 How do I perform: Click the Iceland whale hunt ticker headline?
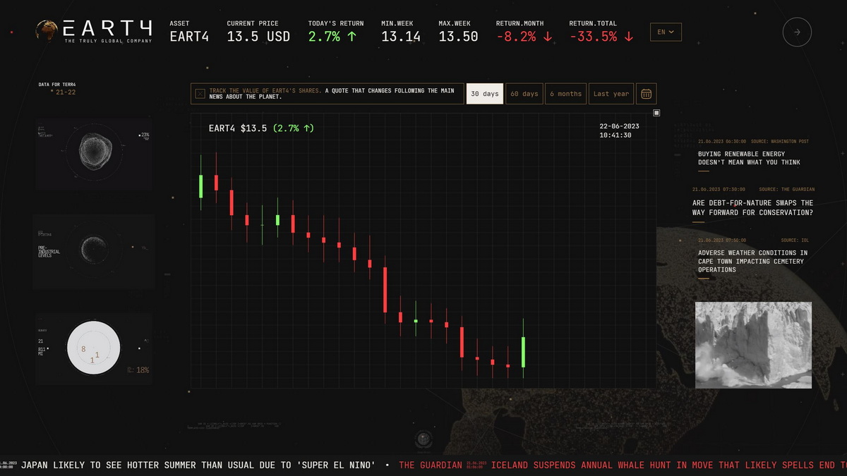click(669, 465)
